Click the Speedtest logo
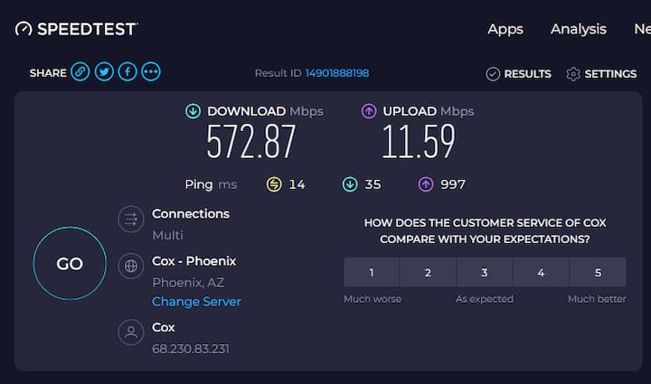 [x=76, y=29]
